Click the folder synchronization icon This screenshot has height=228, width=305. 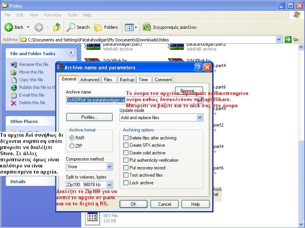(147, 27)
